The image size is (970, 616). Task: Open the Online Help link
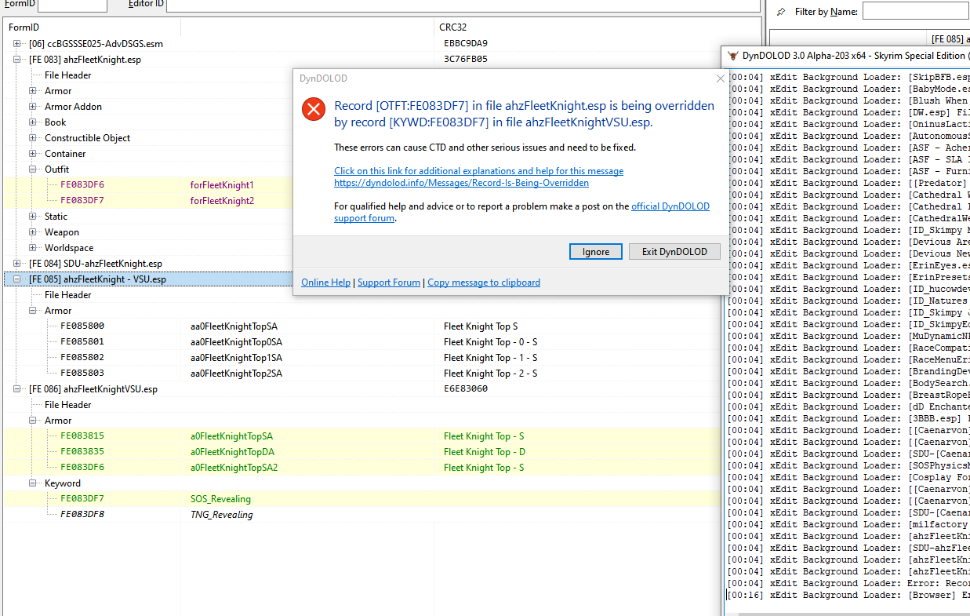click(325, 282)
